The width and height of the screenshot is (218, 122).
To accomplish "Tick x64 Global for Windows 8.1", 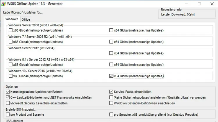I will [111, 64].
